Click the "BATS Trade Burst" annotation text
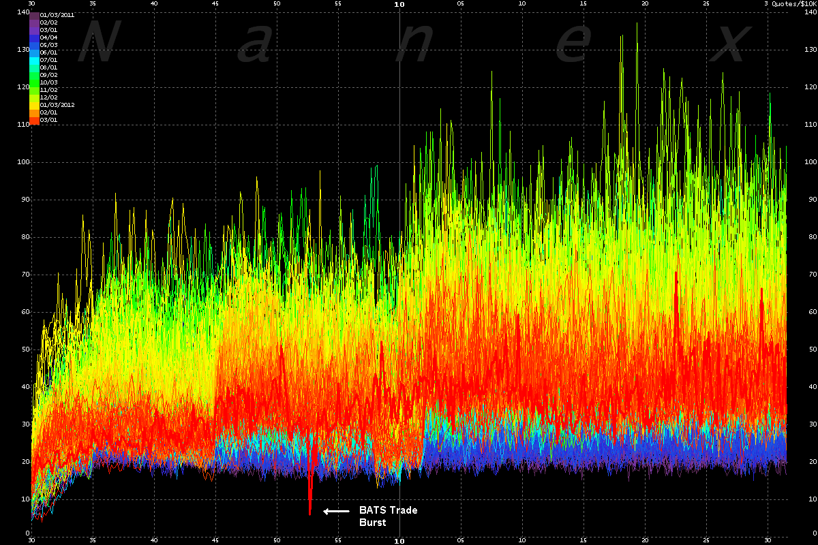 point(388,516)
